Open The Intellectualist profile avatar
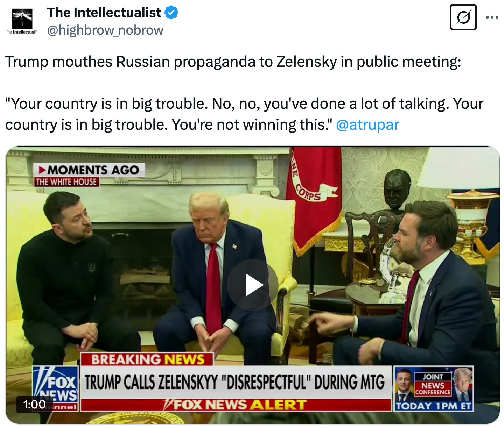 pos(22,21)
